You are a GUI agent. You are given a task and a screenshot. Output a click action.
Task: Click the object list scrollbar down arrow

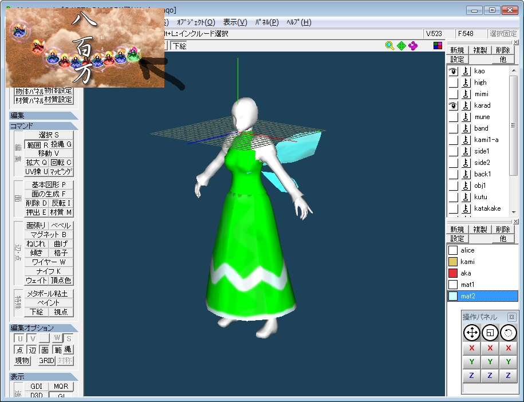tap(514, 211)
